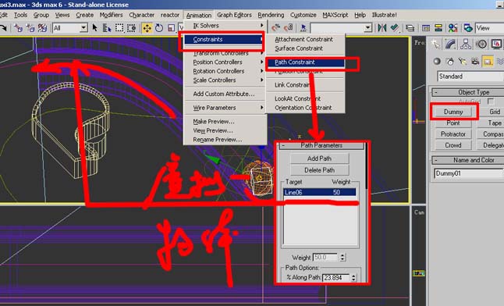
Task: Click the Render Scene teapot icon
Action: click(468, 28)
